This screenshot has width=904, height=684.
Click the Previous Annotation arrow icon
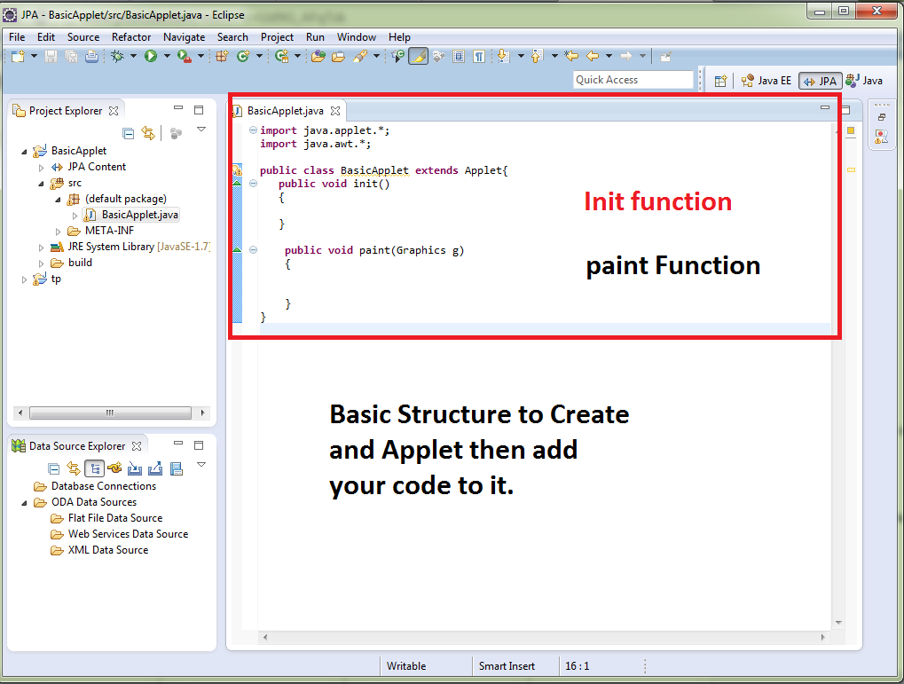pyautogui.click(x=538, y=56)
